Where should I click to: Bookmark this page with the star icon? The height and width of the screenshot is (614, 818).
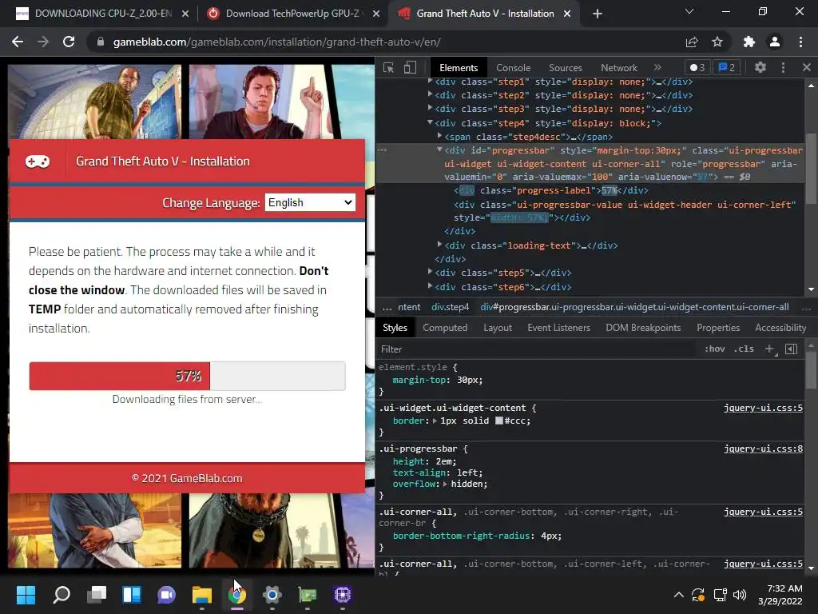point(717,42)
